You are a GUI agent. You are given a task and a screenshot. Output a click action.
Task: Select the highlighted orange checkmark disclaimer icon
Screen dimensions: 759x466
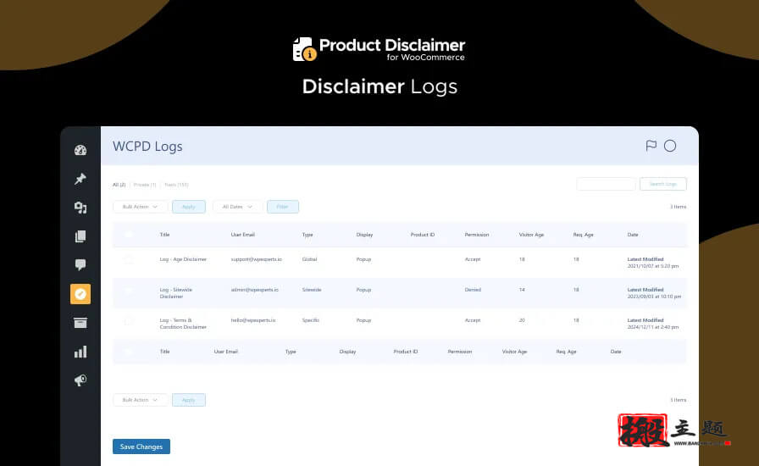pyautogui.click(x=80, y=294)
